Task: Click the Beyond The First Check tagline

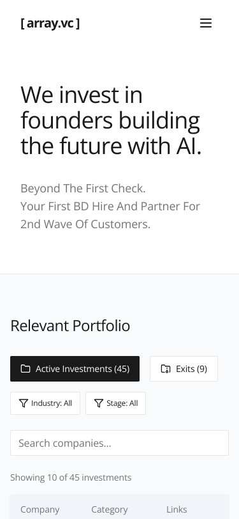Action: [83, 189]
